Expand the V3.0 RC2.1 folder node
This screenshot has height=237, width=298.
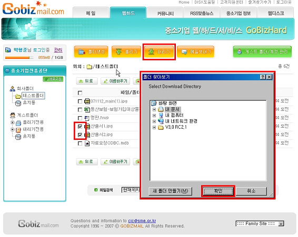[154, 128]
